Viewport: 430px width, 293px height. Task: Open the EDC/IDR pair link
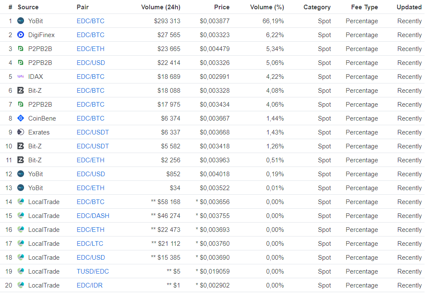coord(90,285)
